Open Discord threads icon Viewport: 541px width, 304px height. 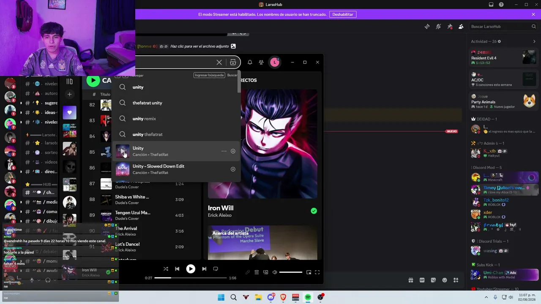click(x=427, y=27)
